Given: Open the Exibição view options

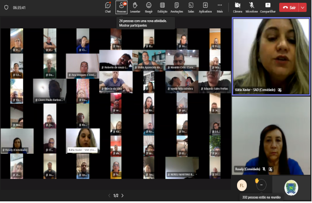Looking at the screenshot, I should tap(163, 7).
